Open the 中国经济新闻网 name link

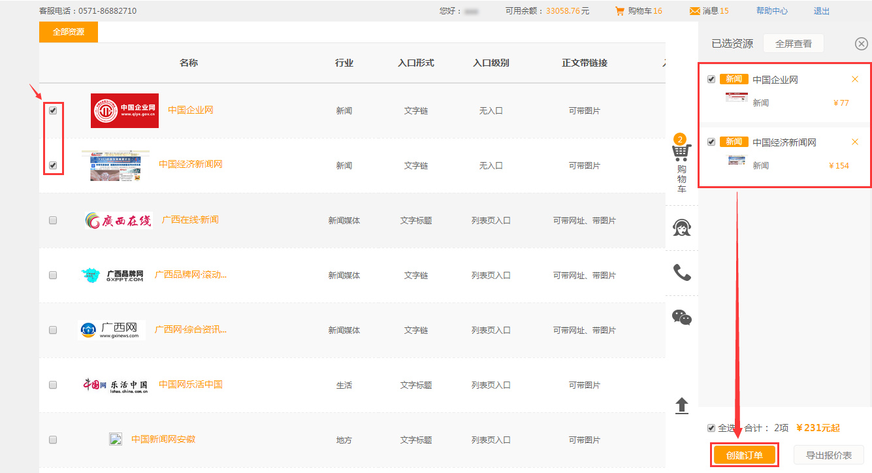pyautogui.click(x=191, y=164)
